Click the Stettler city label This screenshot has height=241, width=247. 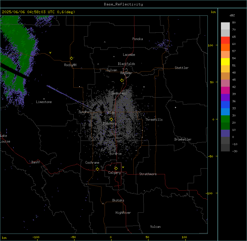click(182, 68)
